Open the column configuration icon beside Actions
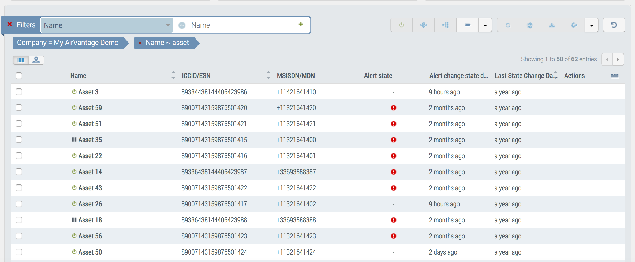The image size is (635, 262). click(614, 76)
